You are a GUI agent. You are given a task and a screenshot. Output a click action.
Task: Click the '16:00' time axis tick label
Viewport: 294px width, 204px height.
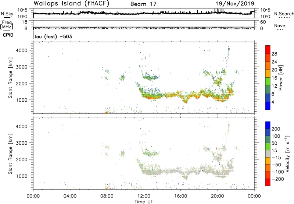coord(180,196)
